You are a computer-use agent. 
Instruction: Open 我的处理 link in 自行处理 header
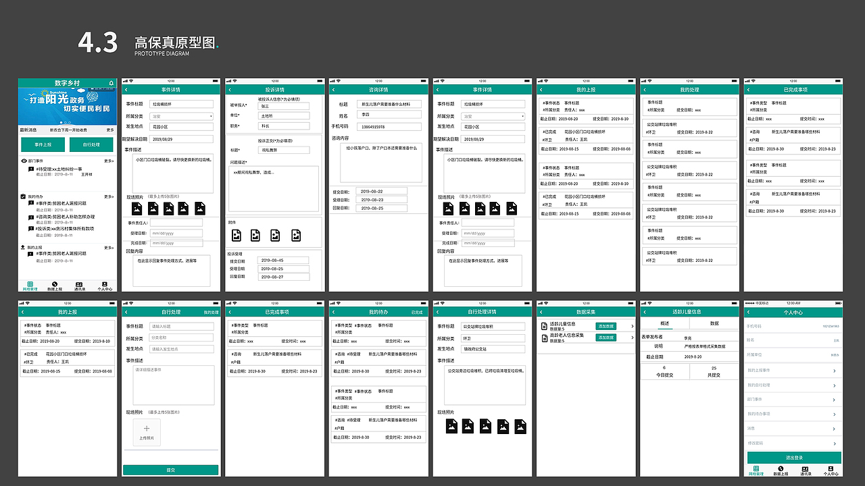[212, 313]
